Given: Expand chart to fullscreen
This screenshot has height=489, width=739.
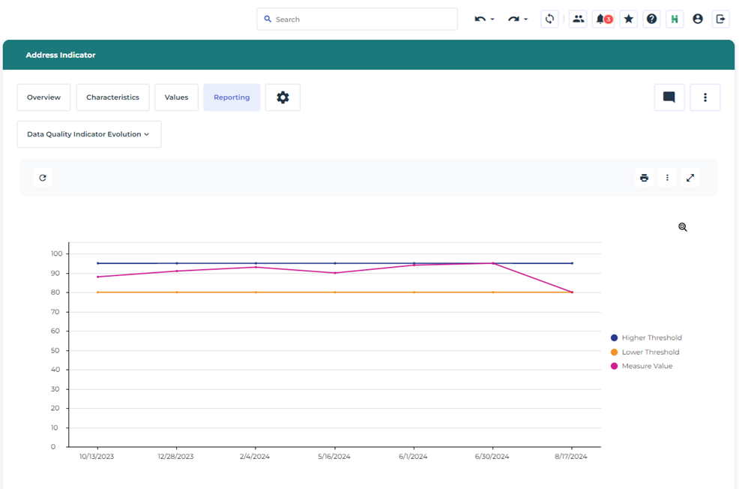Looking at the screenshot, I should point(690,178).
